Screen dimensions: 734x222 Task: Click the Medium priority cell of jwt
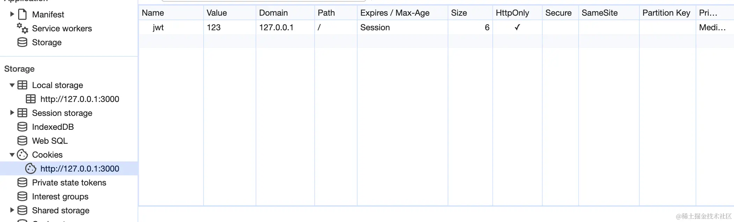click(715, 27)
